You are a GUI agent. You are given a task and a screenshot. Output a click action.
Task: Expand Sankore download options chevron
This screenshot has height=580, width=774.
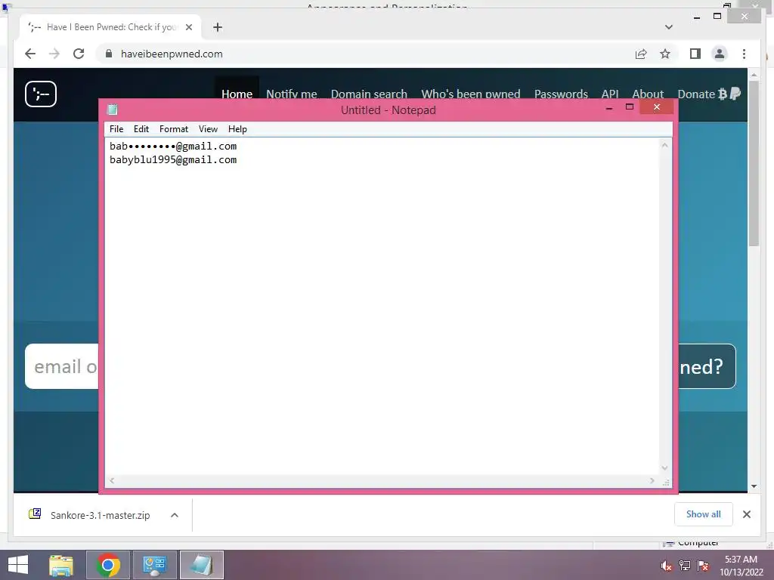click(x=175, y=515)
